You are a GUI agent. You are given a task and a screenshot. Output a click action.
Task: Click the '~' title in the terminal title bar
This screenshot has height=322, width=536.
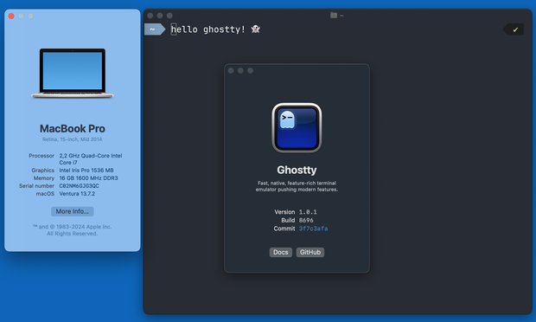341,16
